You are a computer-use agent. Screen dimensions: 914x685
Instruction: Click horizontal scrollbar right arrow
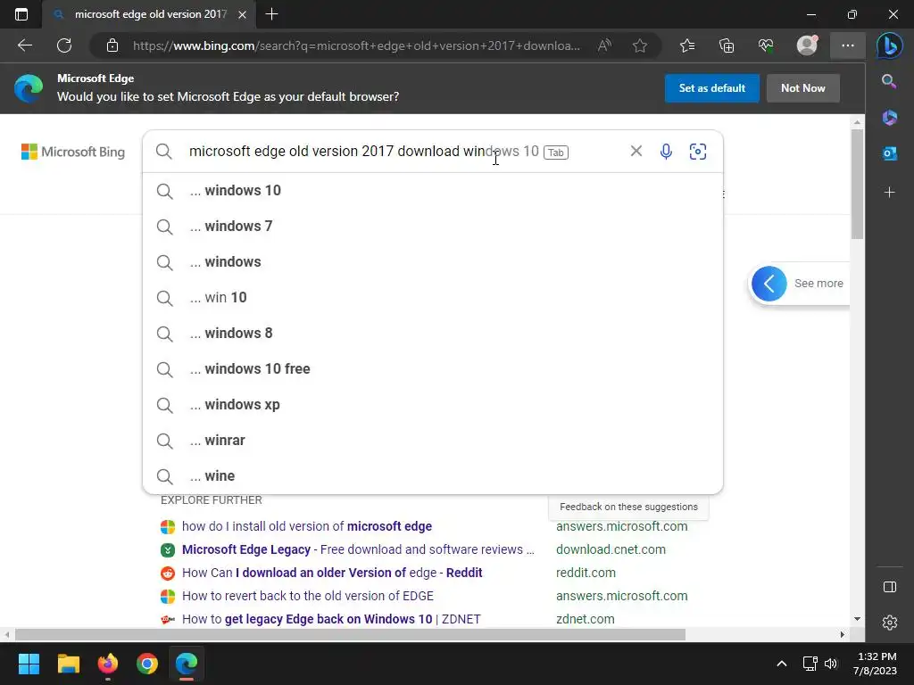pos(842,634)
